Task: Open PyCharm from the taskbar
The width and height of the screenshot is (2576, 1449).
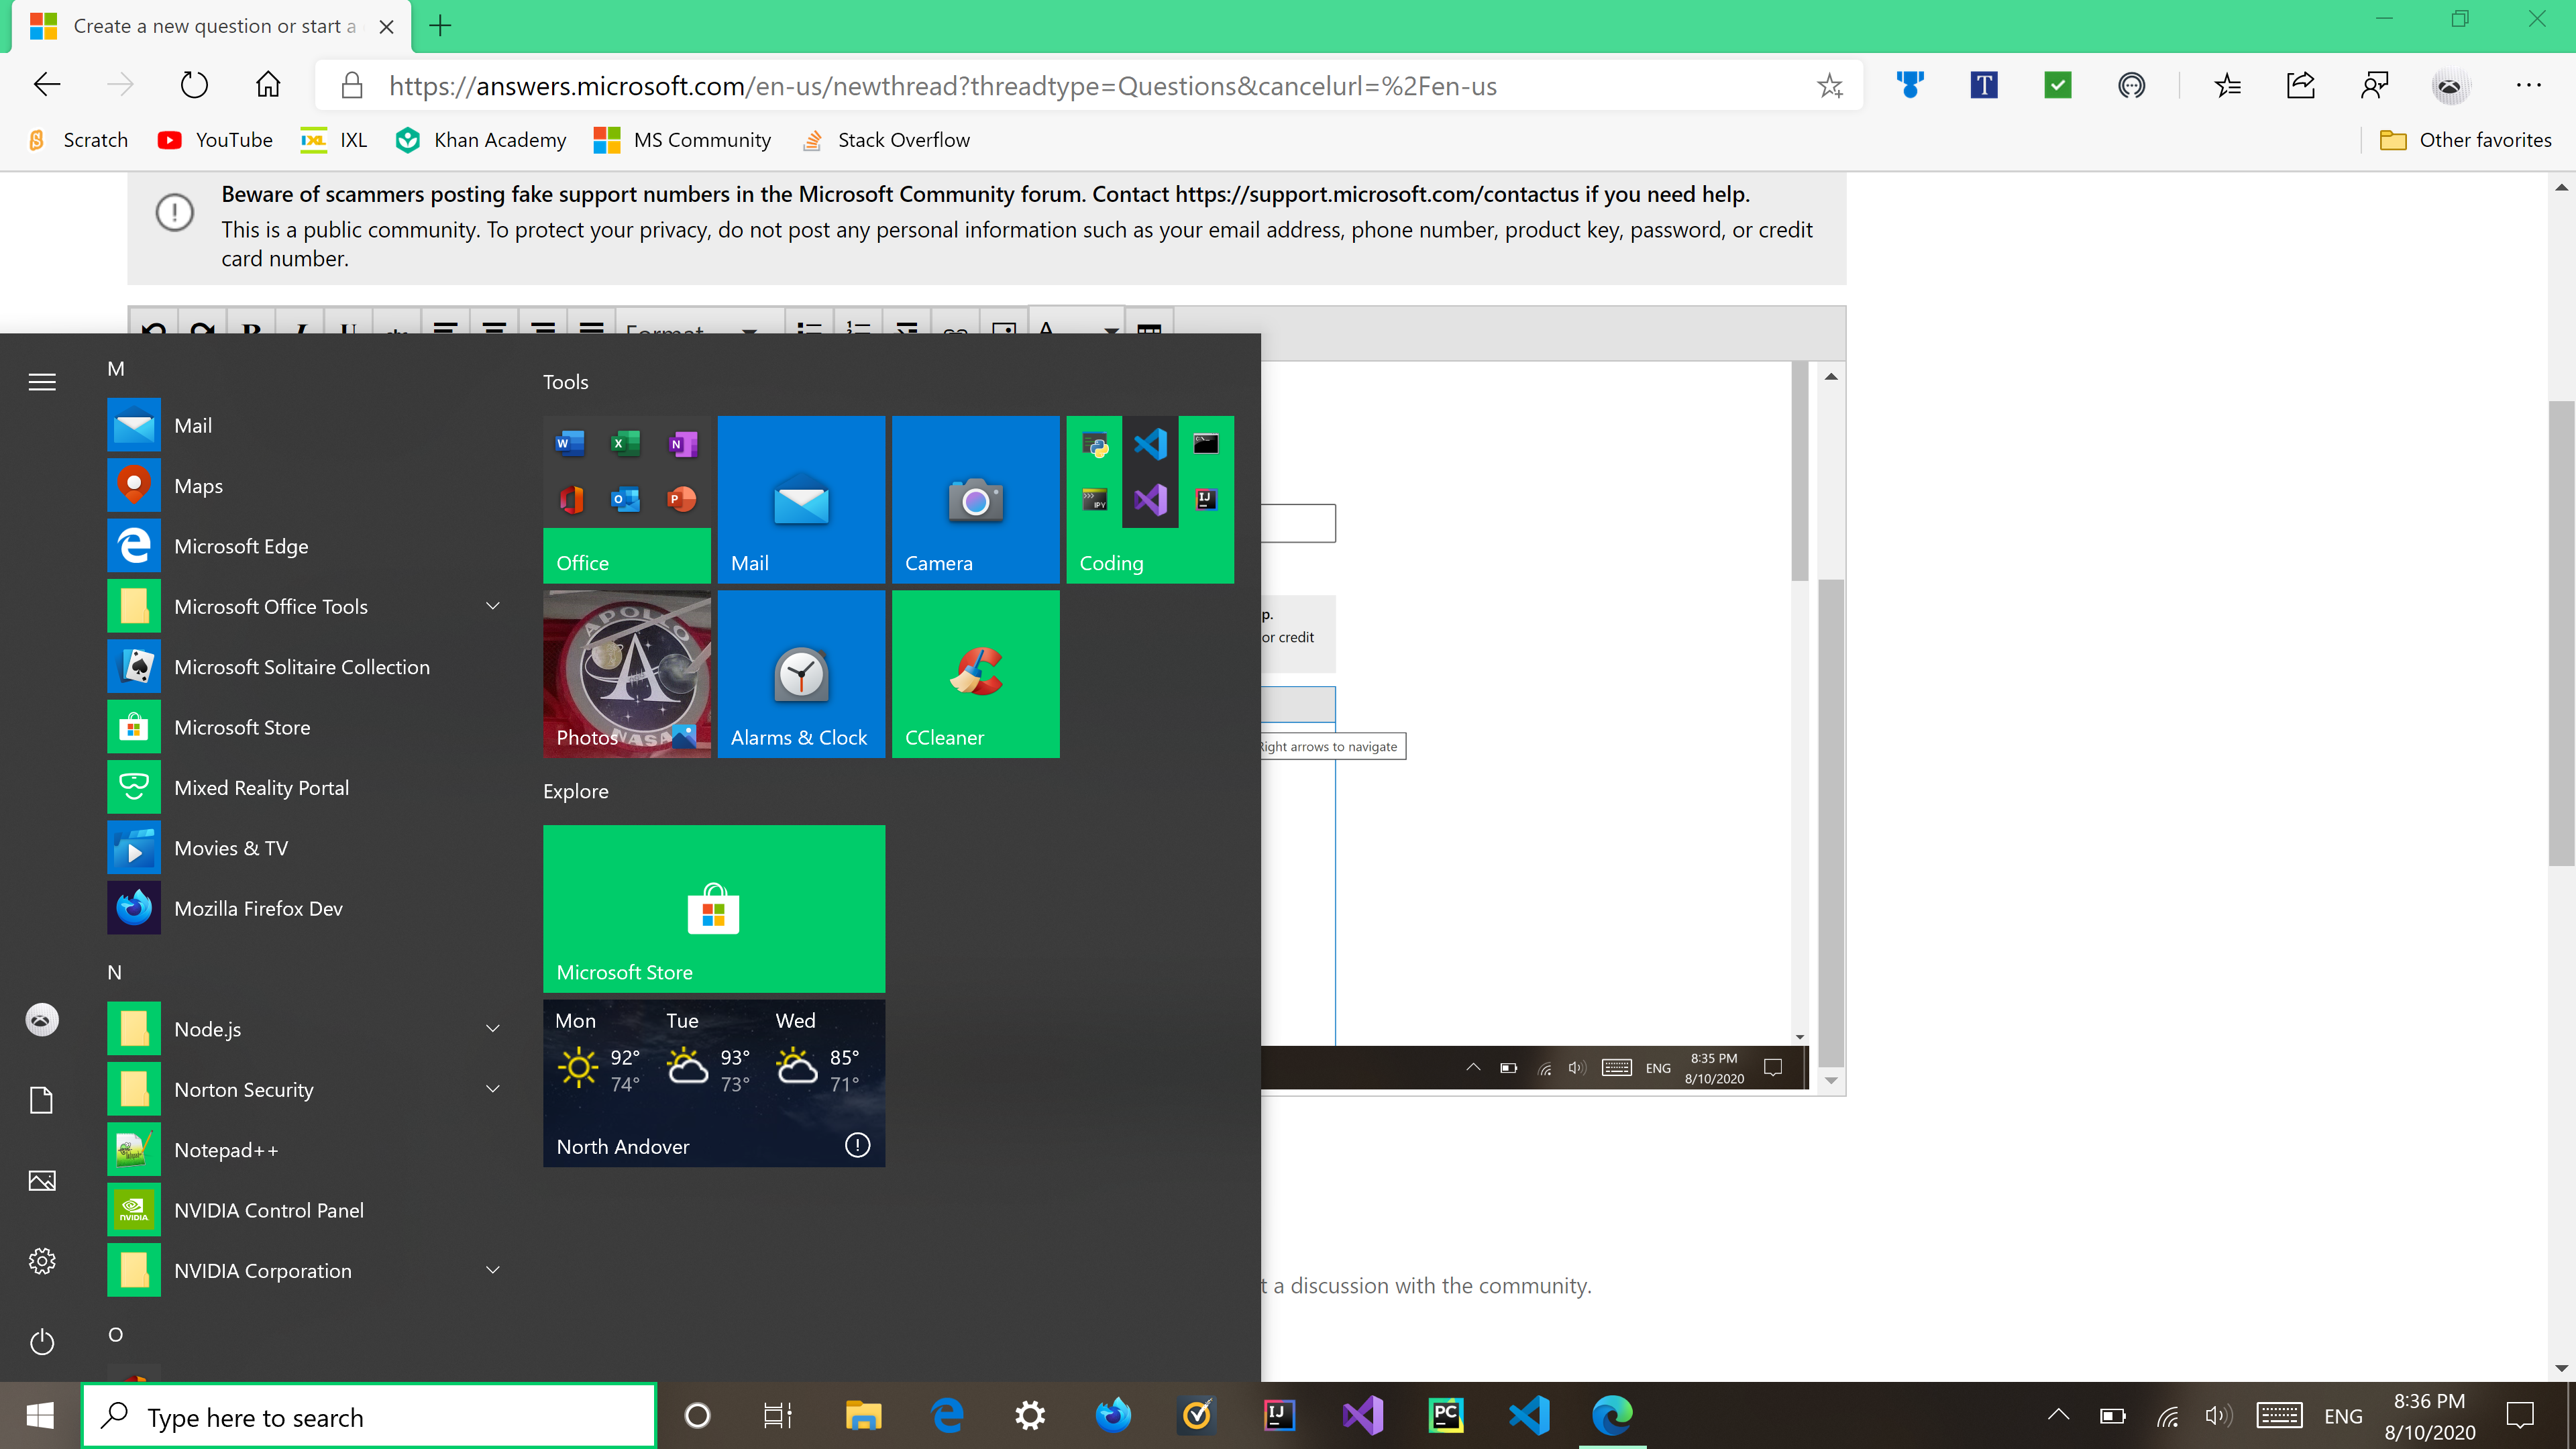Action: click(1446, 1415)
